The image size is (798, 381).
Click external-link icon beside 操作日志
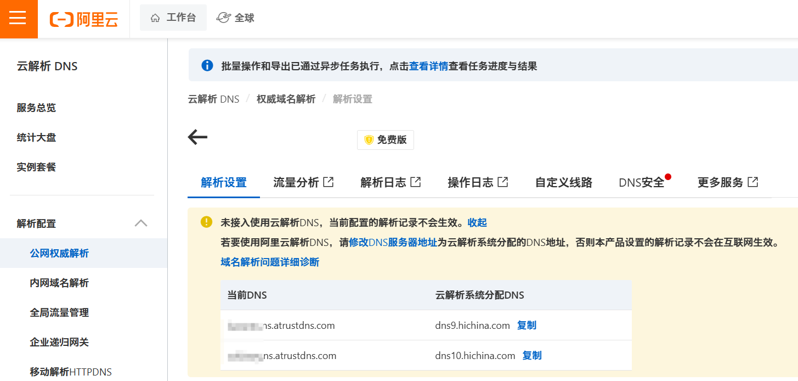(x=503, y=182)
